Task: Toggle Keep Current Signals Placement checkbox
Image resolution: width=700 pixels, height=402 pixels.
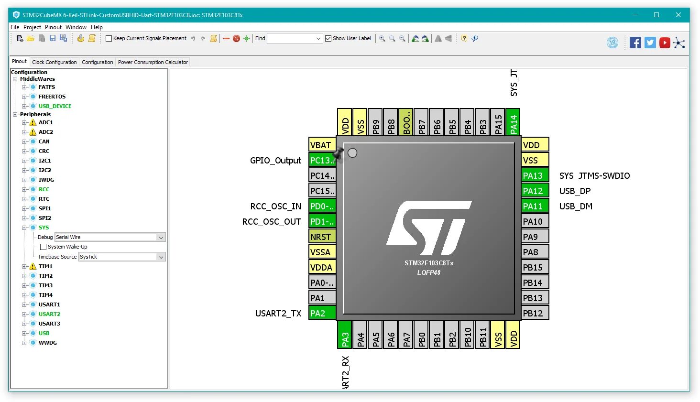Action: point(109,38)
